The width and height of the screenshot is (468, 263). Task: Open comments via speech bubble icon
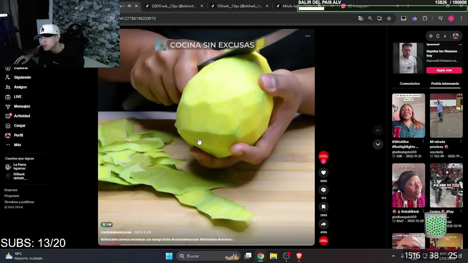coord(324,190)
